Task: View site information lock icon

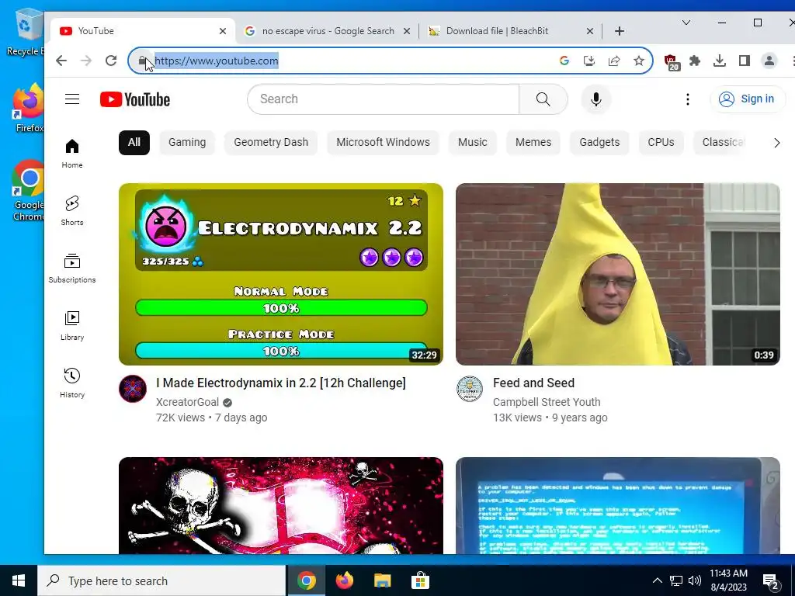Action: [142, 61]
